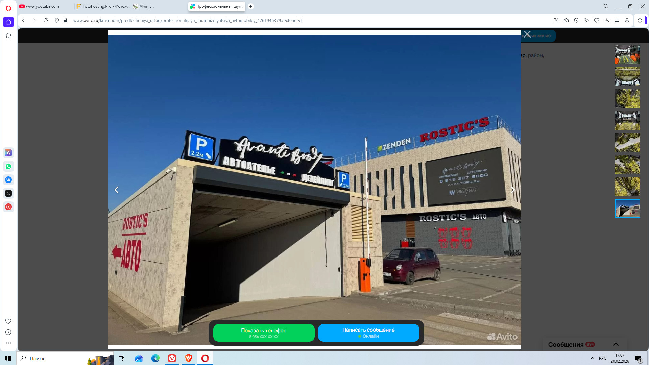Open VK messenger sidebar icon
Image resolution: width=649 pixels, height=365 pixels.
click(8, 180)
